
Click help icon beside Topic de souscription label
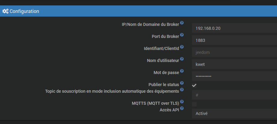pos(182,89)
